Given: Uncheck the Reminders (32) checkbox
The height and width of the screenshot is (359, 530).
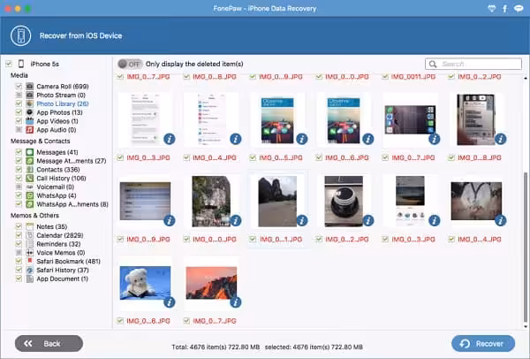Looking at the screenshot, I should [19, 244].
